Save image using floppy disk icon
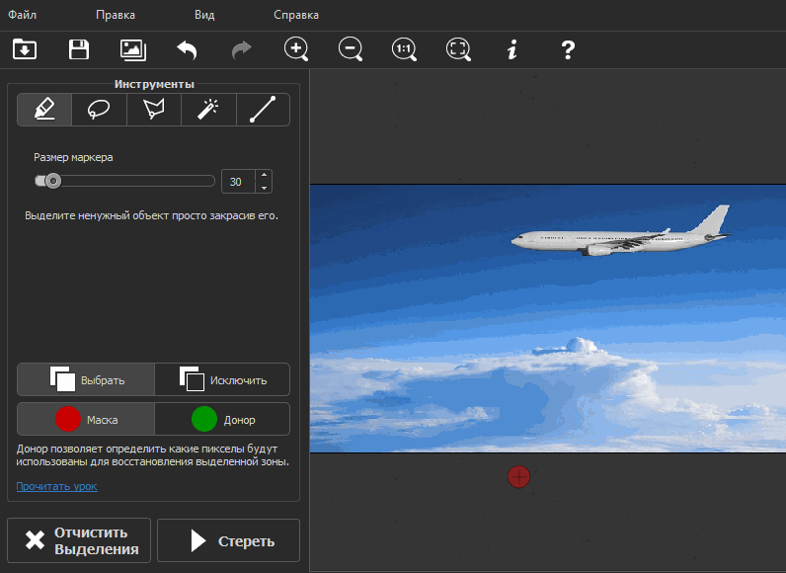 pyautogui.click(x=79, y=49)
